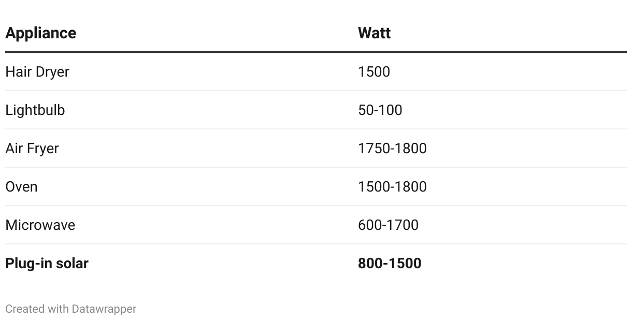The height and width of the screenshot is (321, 632).
Task: Click the 1500-1800 watt value
Action: click(x=392, y=186)
